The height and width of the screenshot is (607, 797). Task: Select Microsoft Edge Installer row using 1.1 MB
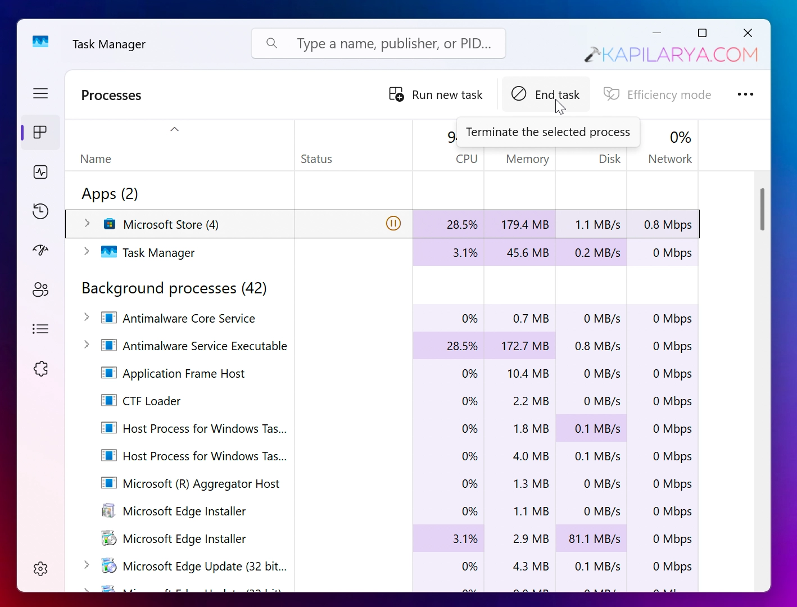click(382, 511)
